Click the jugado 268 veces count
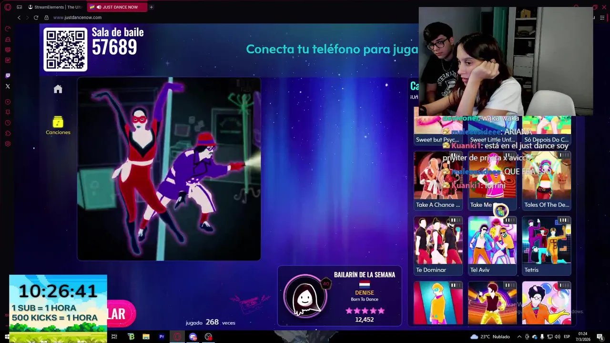610x343 pixels. pyautogui.click(x=210, y=323)
